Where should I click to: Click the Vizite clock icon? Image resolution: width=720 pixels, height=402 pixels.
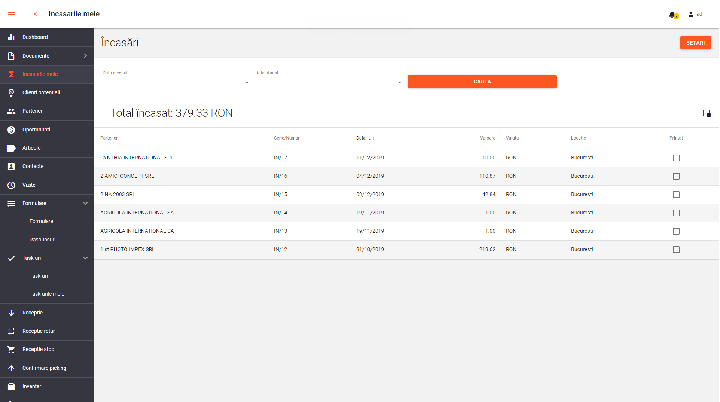tap(11, 185)
